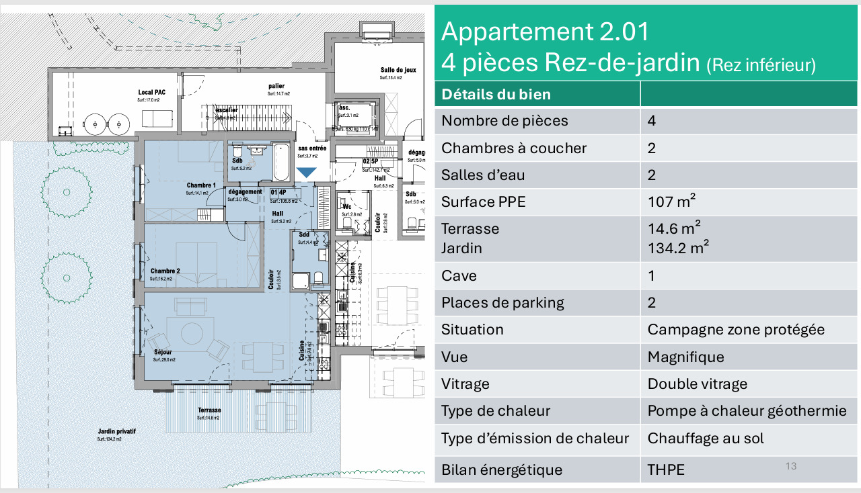Click the Campagne zone protégée cell

coord(736,330)
